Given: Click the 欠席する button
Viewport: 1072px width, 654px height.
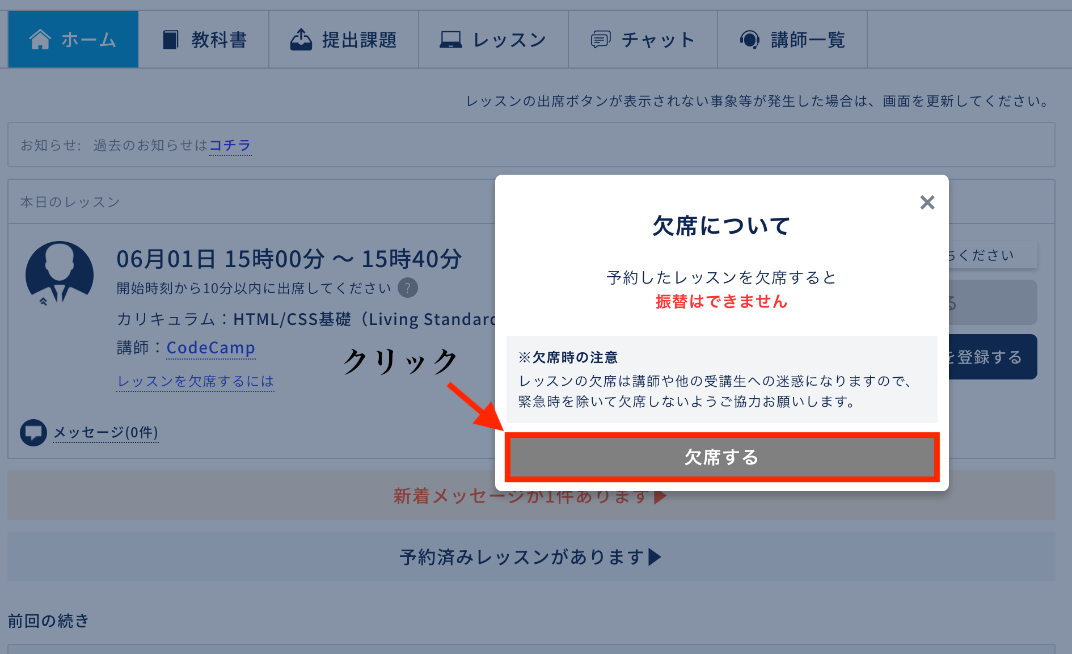Looking at the screenshot, I should [722, 457].
